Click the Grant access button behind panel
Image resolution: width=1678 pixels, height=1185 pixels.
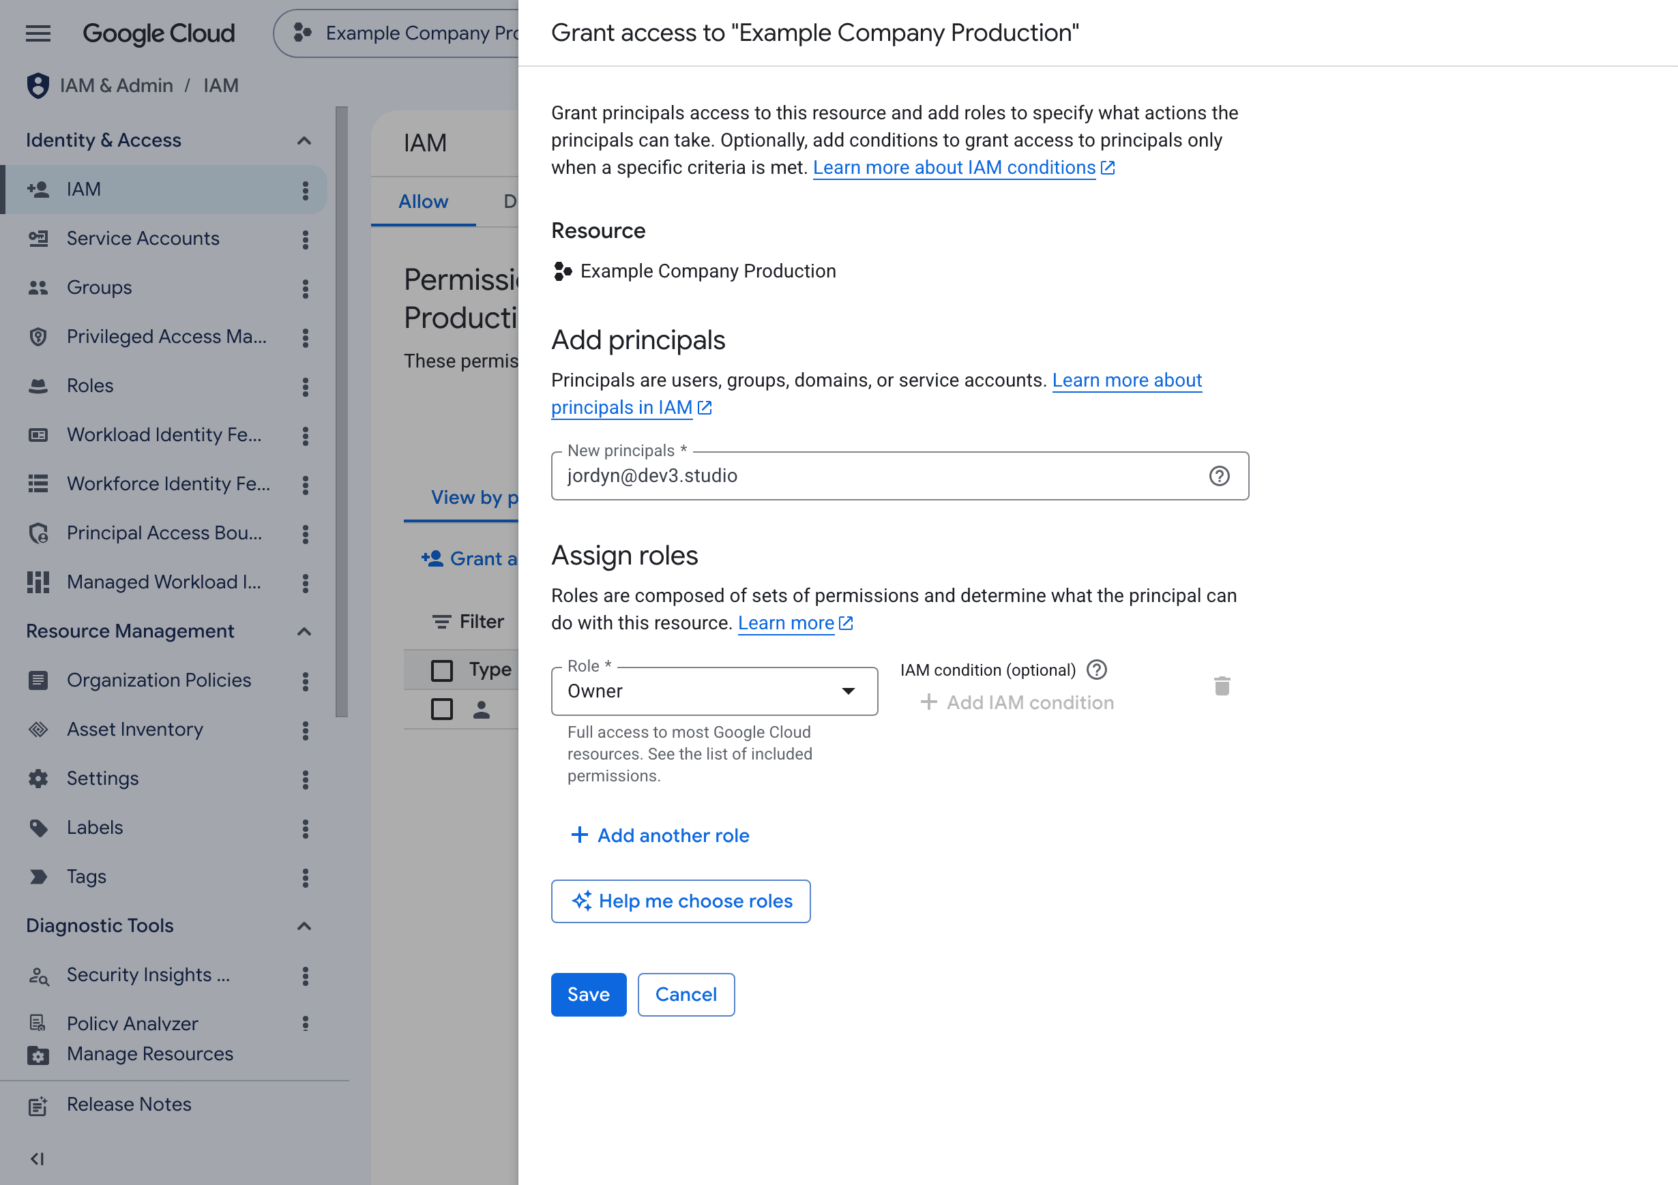[x=470, y=559]
